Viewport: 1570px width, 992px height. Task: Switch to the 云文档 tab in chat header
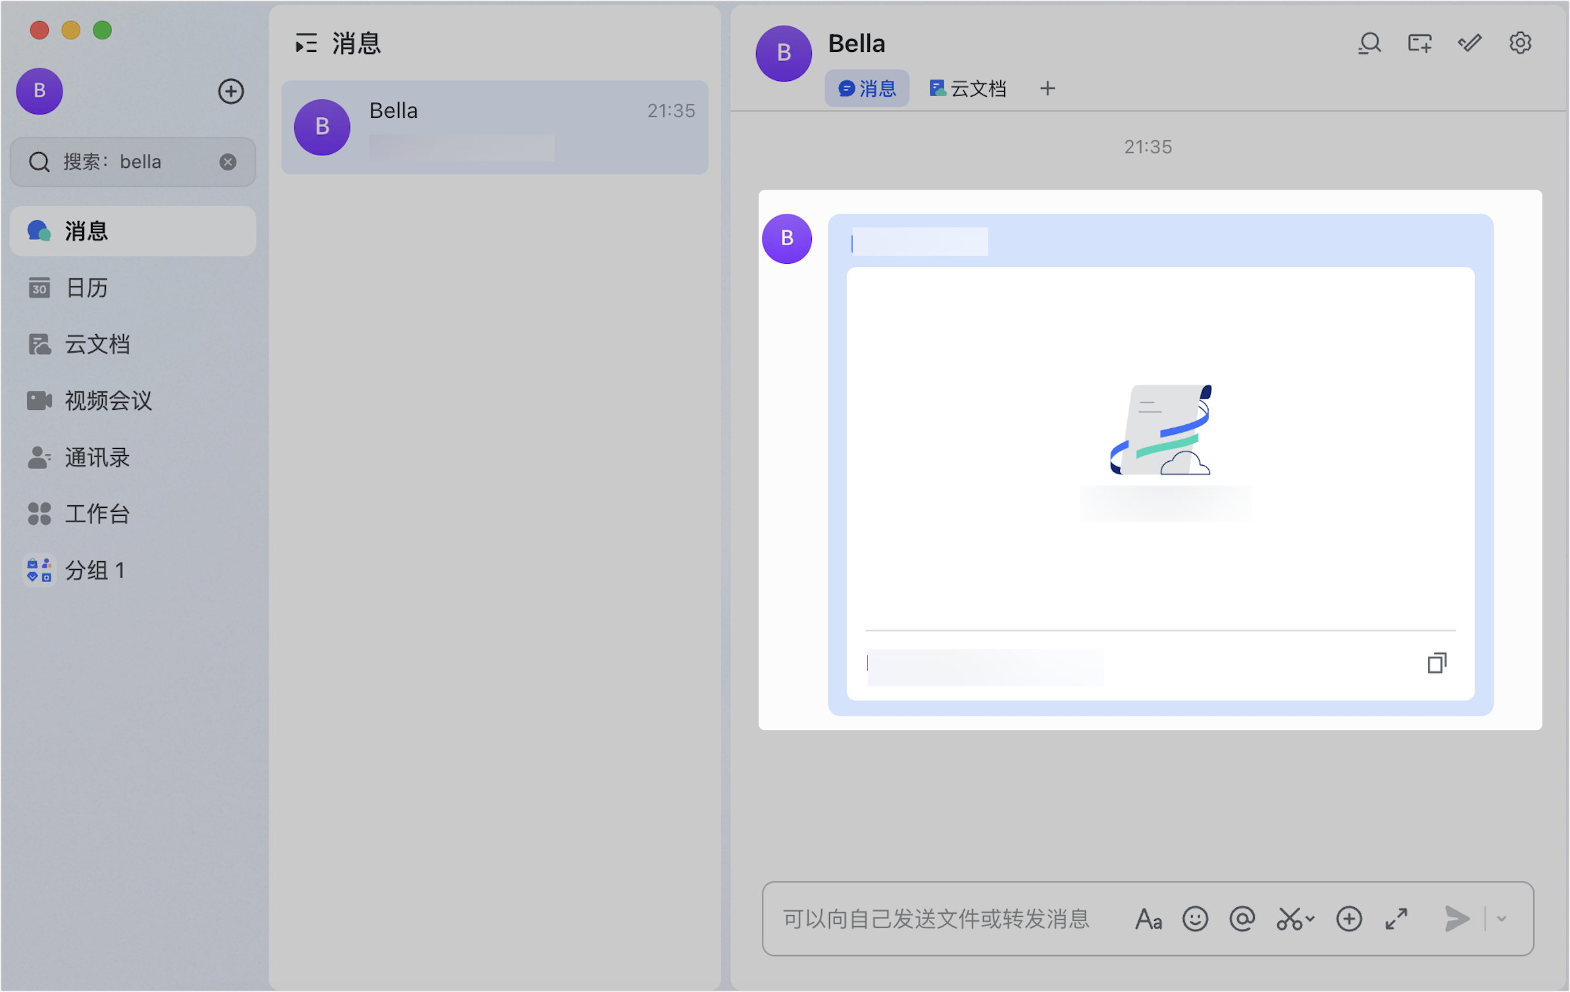click(x=968, y=88)
